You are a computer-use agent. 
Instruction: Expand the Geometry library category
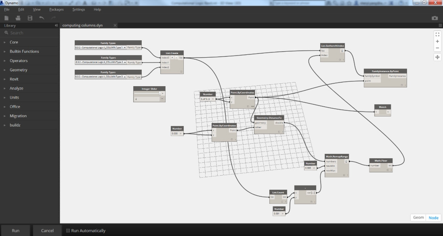click(x=18, y=70)
